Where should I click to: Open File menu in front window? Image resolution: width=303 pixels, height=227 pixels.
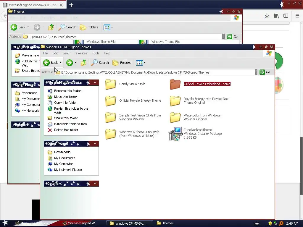pyautogui.click(x=45, y=53)
